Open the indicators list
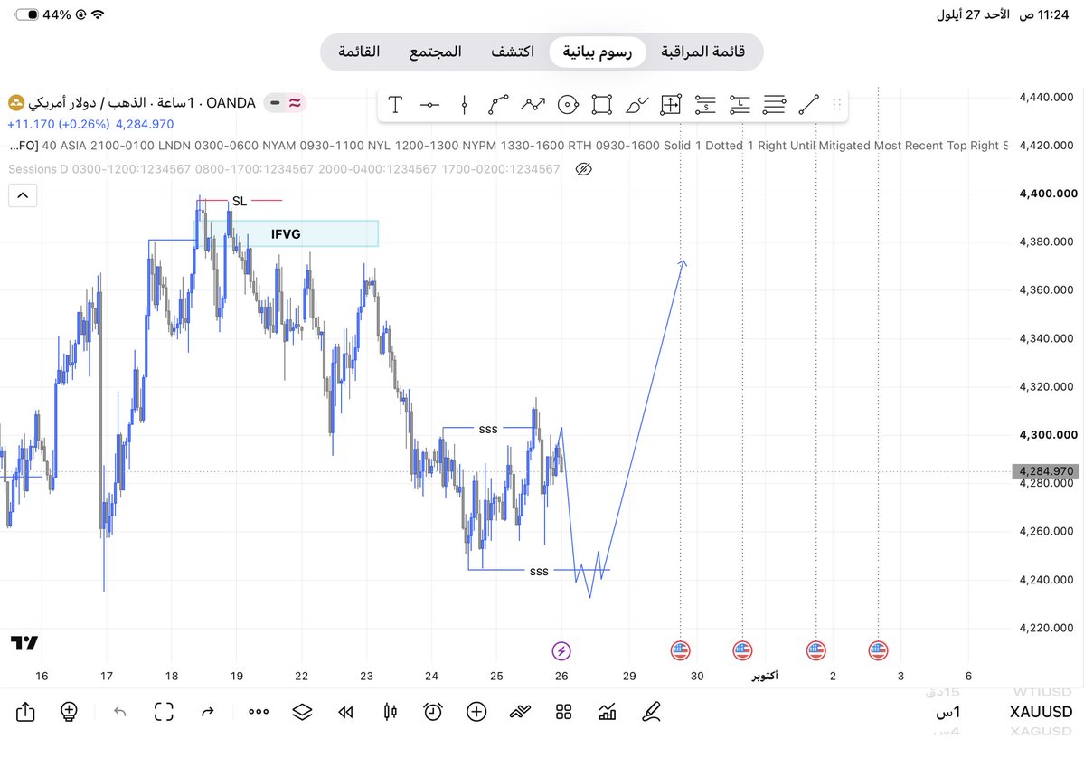This screenshot has height=758, width=1084. [x=520, y=712]
